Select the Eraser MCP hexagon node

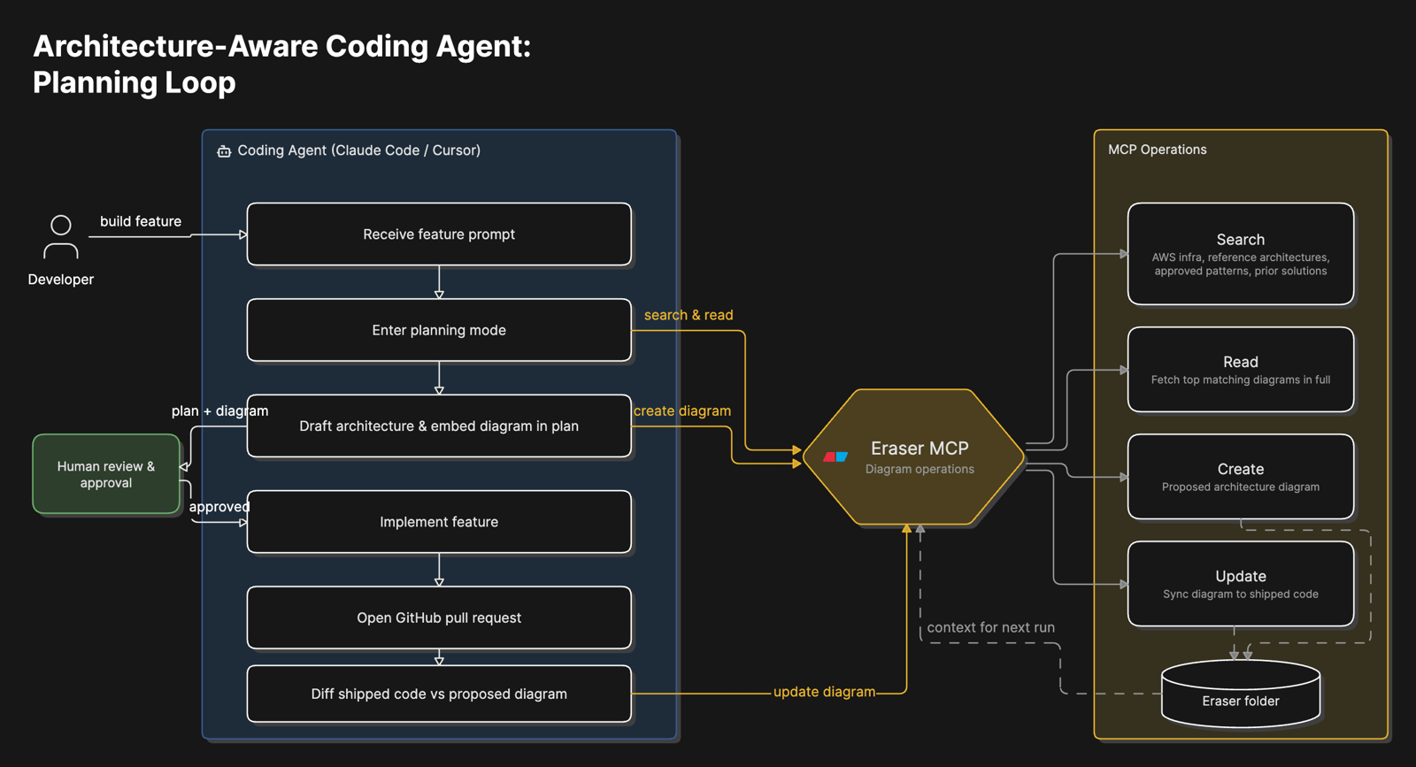913,457
